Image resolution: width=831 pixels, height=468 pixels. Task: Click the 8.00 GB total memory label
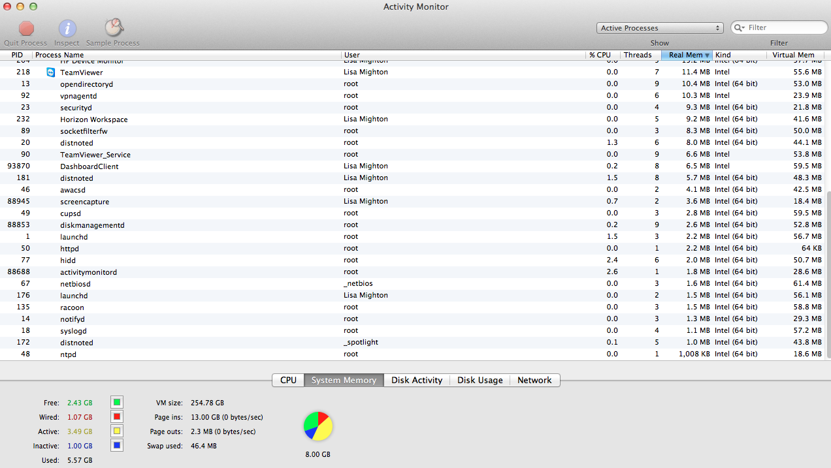318,454
